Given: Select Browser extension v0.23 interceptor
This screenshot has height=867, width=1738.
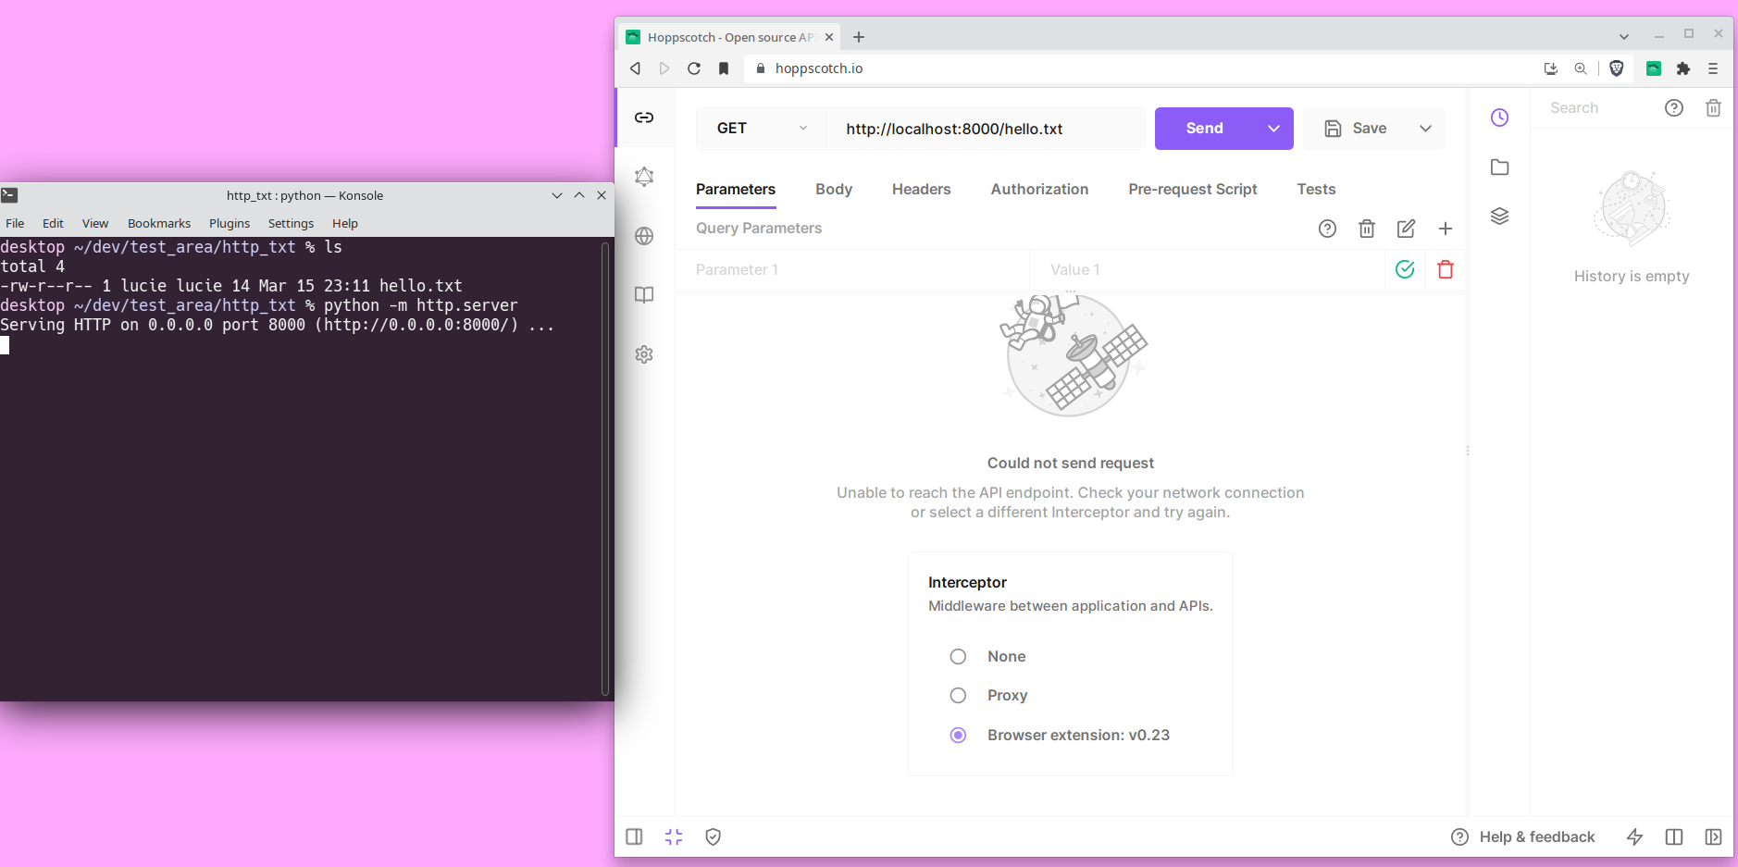Looking at the screenshot, I should [x=958, y=735].
